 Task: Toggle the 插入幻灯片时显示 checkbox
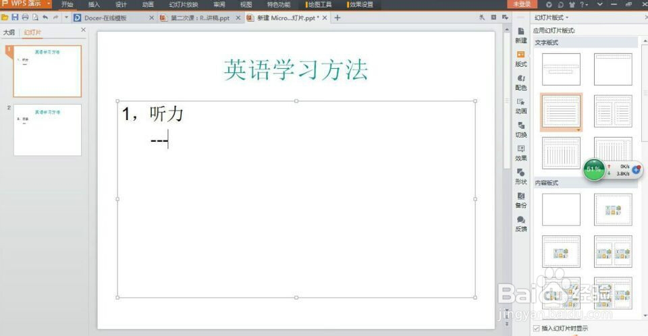point(537,328)
